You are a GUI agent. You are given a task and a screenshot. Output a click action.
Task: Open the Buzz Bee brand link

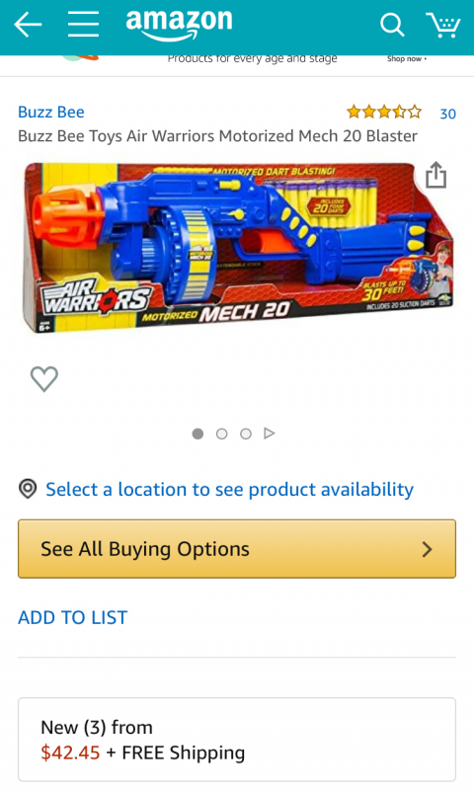51,112
